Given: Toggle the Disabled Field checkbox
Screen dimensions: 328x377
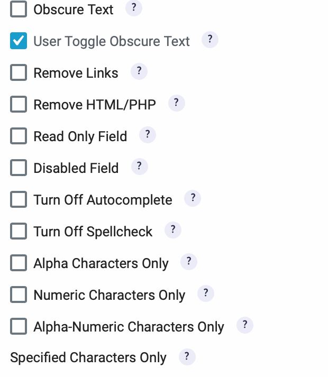Looking at the screenshot, I should tap(19, 168).
